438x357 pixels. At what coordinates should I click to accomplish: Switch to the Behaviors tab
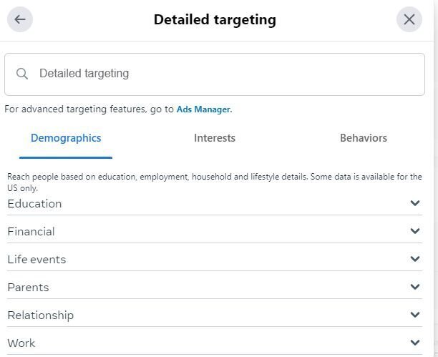point(364,138)
